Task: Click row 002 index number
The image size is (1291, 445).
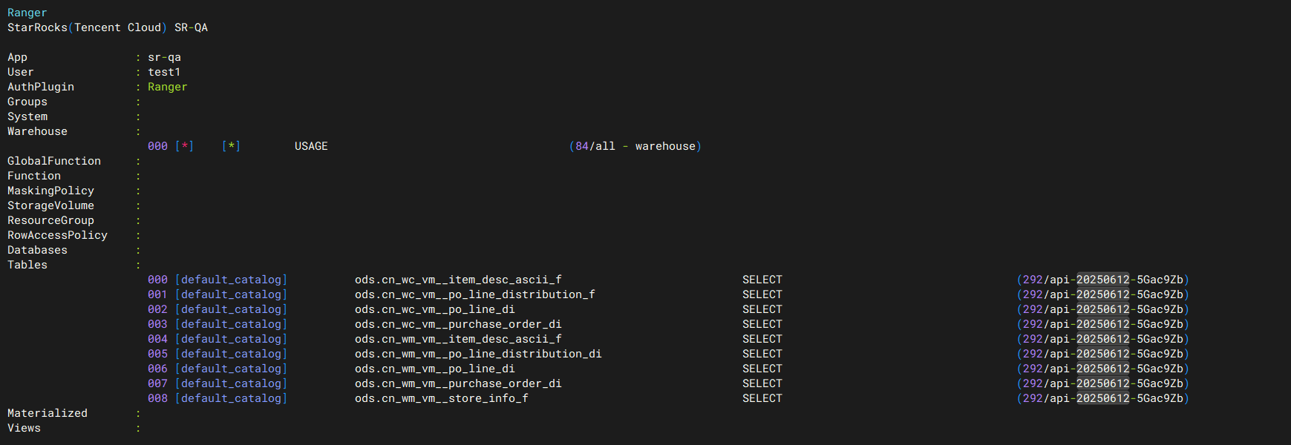Action: (x=157, y=309)
